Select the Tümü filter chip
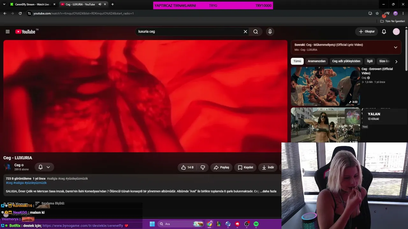 click(297, 61)
